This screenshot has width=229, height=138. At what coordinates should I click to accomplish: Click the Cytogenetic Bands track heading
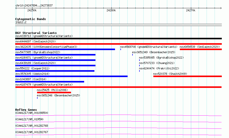(x=31, y=19)
